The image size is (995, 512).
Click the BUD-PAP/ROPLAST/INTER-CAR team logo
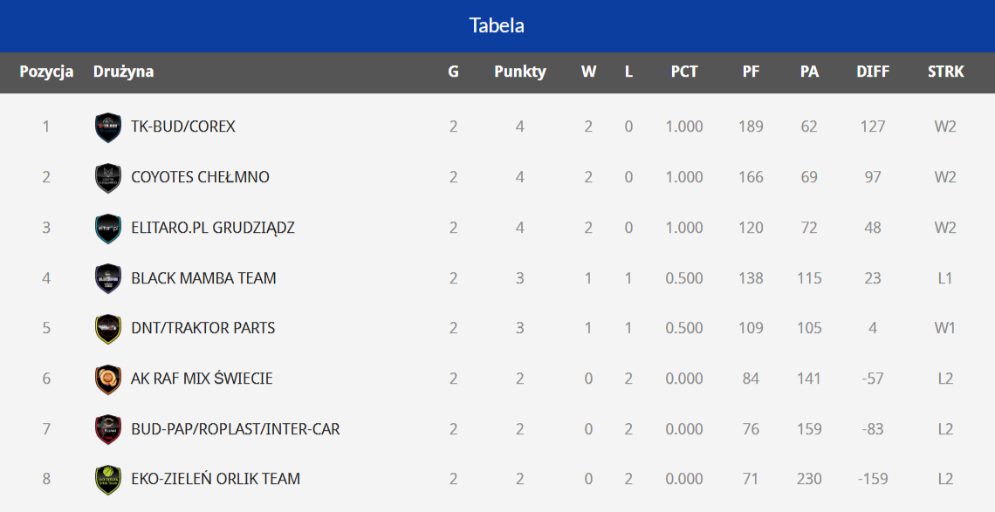(106, 430)
